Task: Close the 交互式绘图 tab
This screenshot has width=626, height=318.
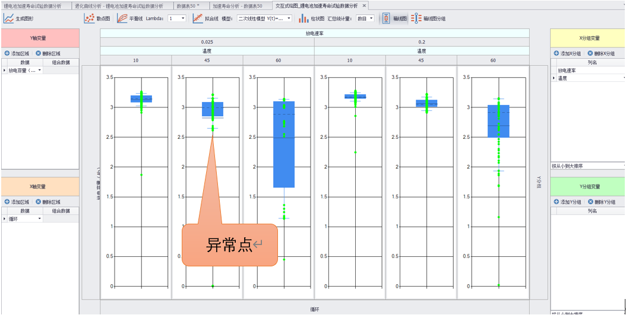Action: coord(363,6)
